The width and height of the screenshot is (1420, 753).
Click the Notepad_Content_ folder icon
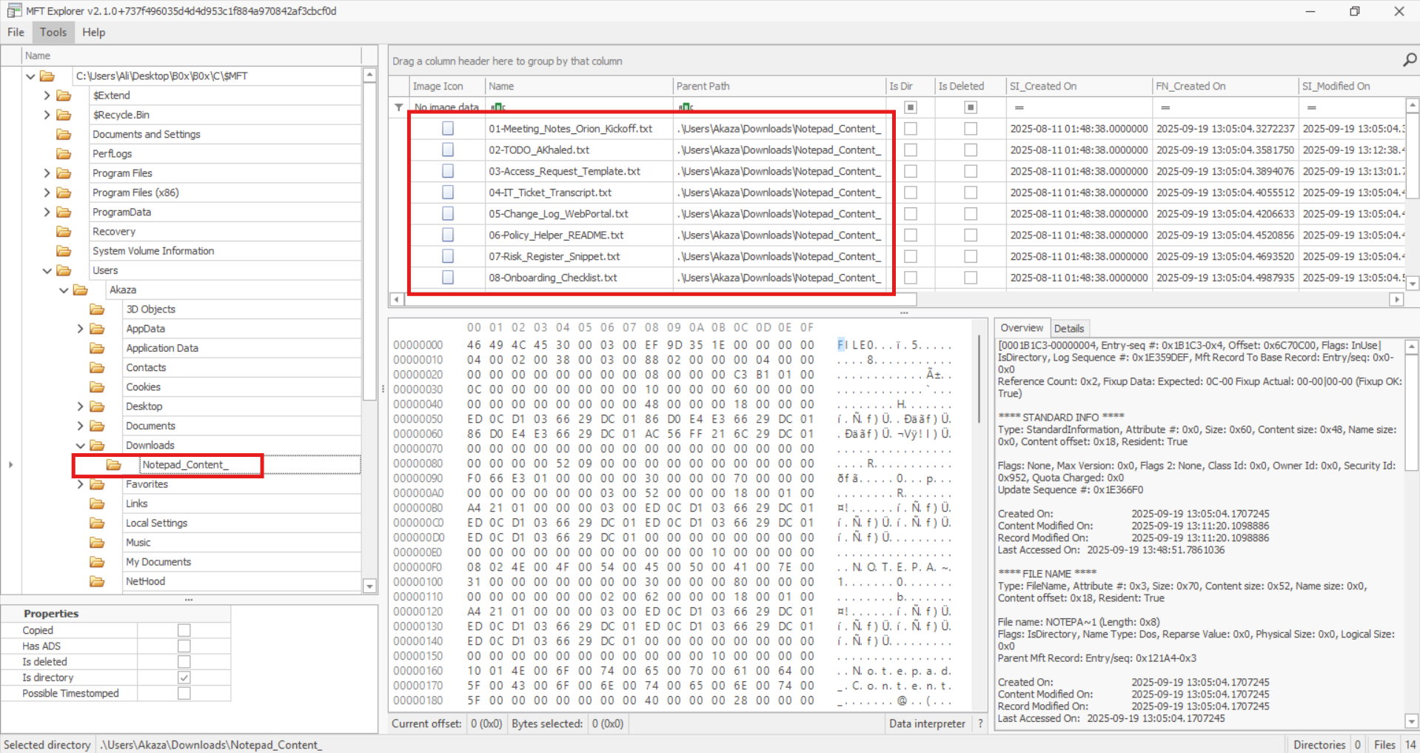tap(113, 464)
